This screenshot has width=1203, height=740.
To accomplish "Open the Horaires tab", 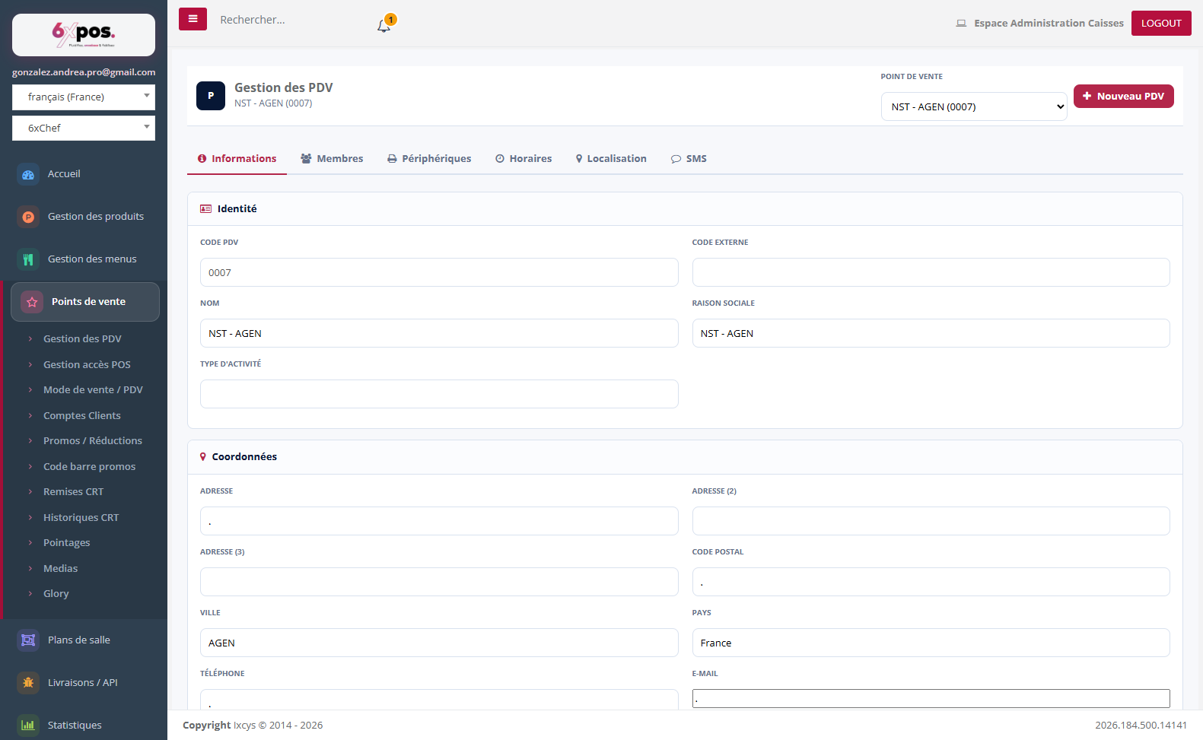I will tap(524, 159).
